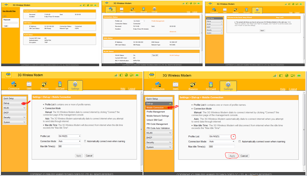Open Connection icon tab in expanded Dial-up screenshot

158,84
